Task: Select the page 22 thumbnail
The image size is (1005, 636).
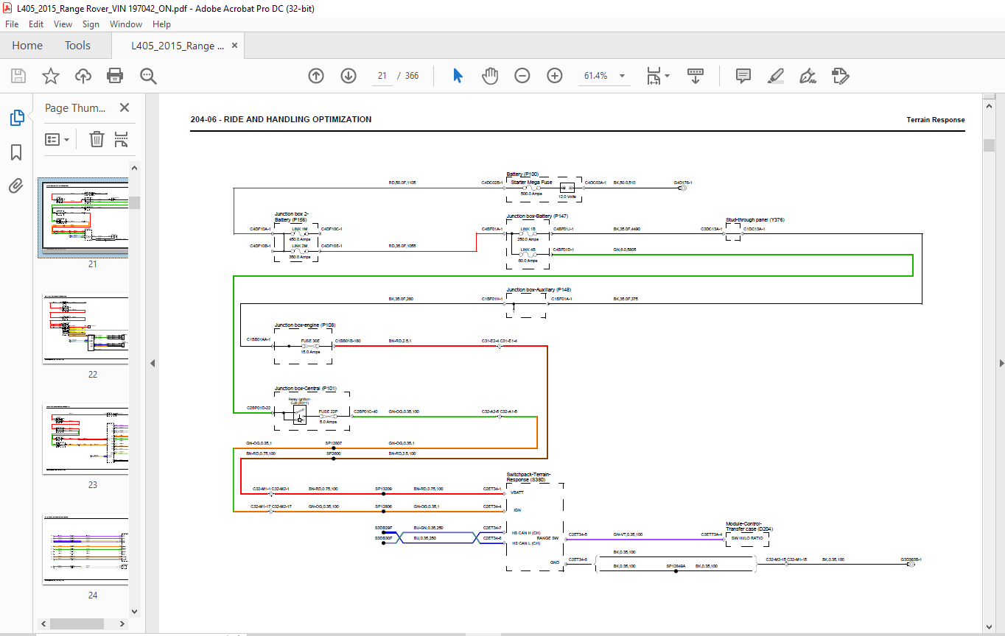Action: click(85, 330)
